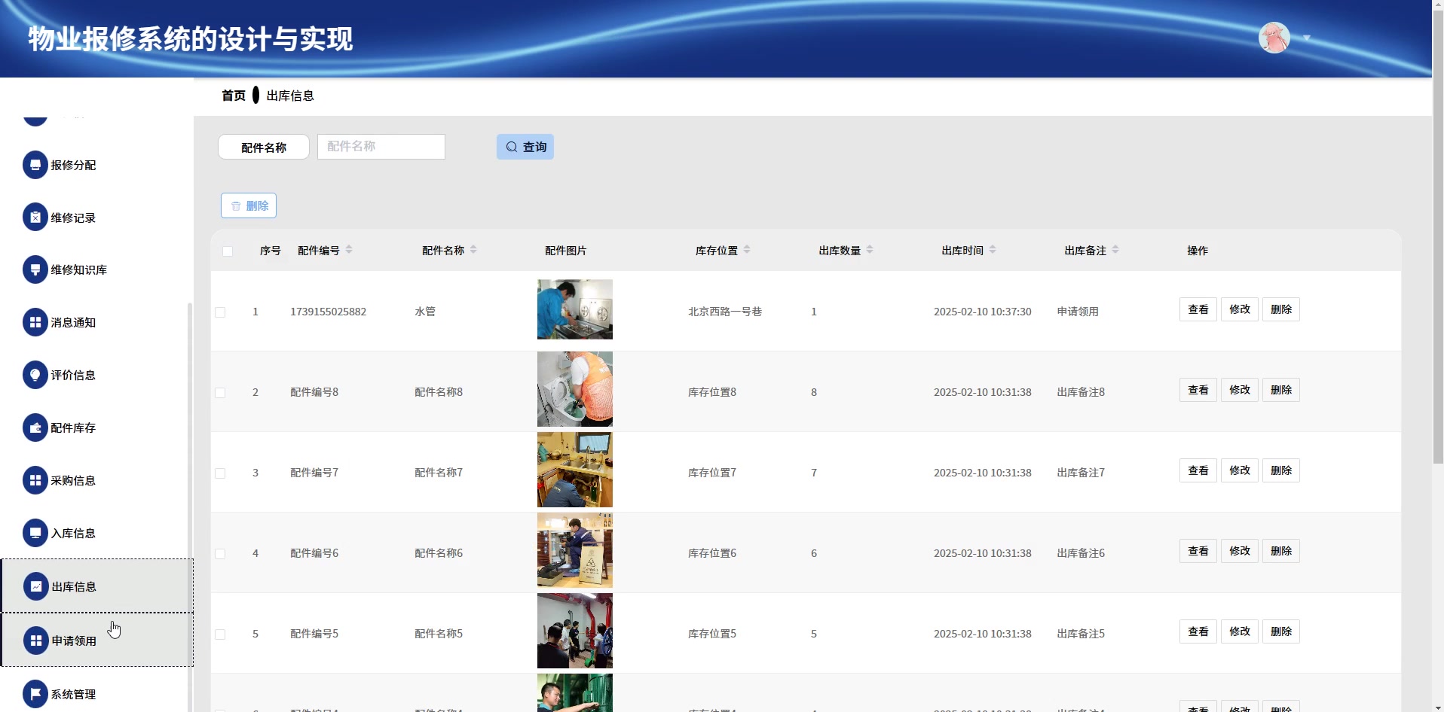Click the sidebar menu scrollbar
Screen dimensions: 1444x712
[x=190, y=507]
